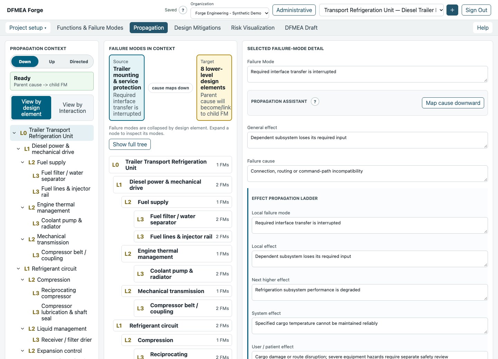Collapse the Mechanical transmission tree chevron

(x=22, y=239)
